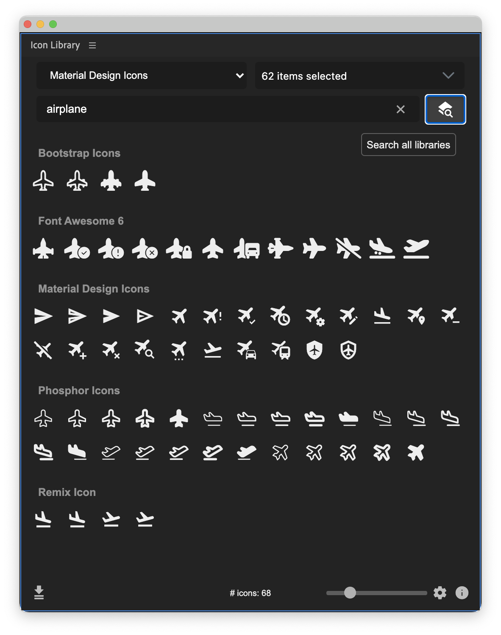Open the Icon Library panel hamburger menu
Screen dimensions: 501x635
click(92, 45)
